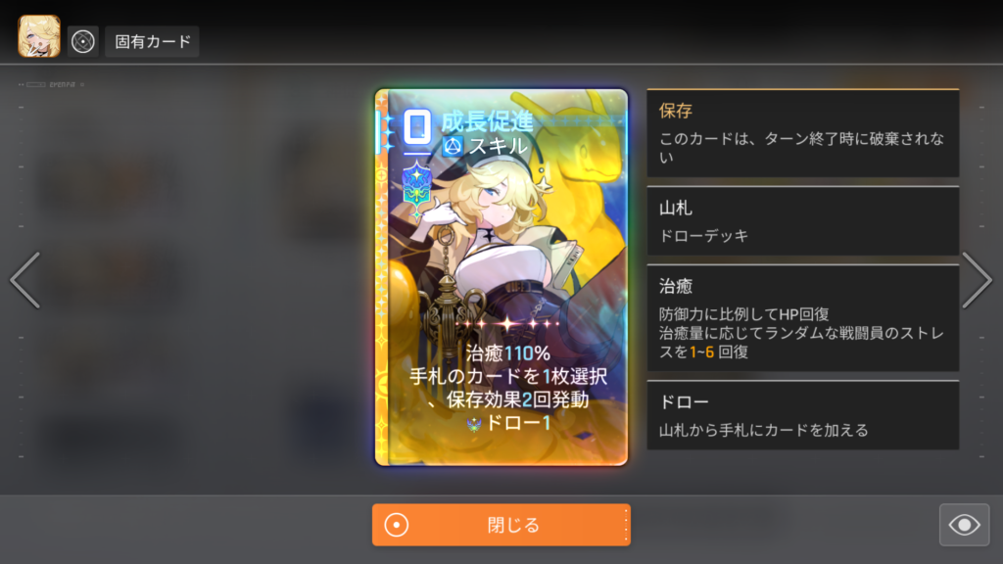The height and width of the screenshot is (564, 1003).
Task: Select the 固有カード tab label
Action: (152, 41)
